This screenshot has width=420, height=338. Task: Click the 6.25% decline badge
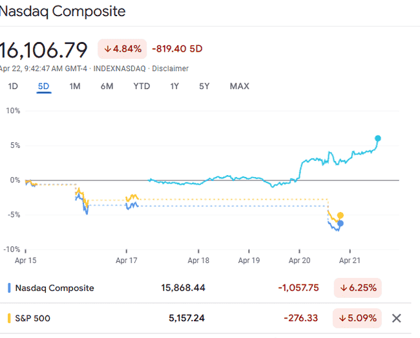pyautogui.click(x=358, y=288)
